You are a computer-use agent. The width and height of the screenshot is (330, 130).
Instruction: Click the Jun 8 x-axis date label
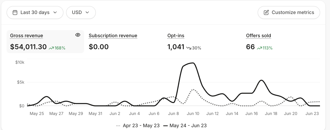[x=173, y=114]
